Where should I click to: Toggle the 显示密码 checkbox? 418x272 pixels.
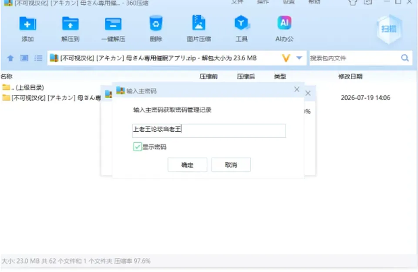pyautogui.click(x=137, y=147)
